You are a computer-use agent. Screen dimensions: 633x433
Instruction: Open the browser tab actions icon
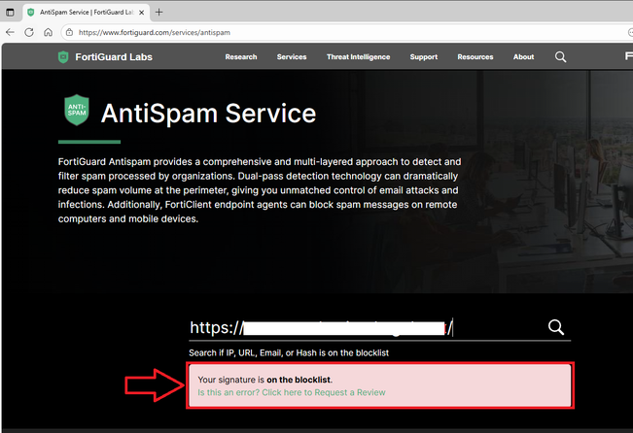coord(10,13)
